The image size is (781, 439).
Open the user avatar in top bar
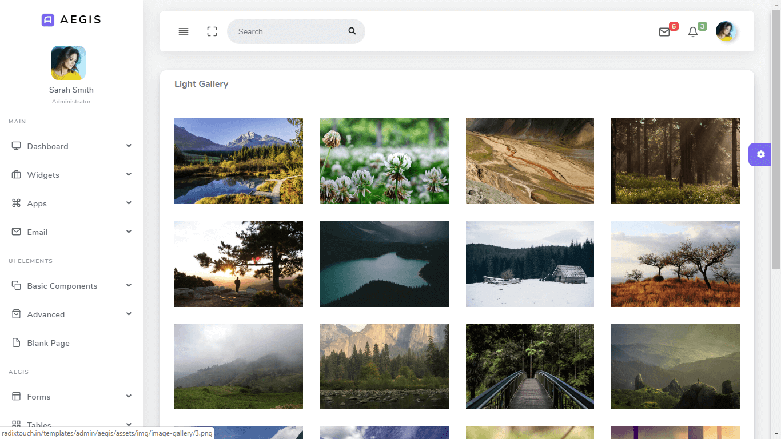726,31
